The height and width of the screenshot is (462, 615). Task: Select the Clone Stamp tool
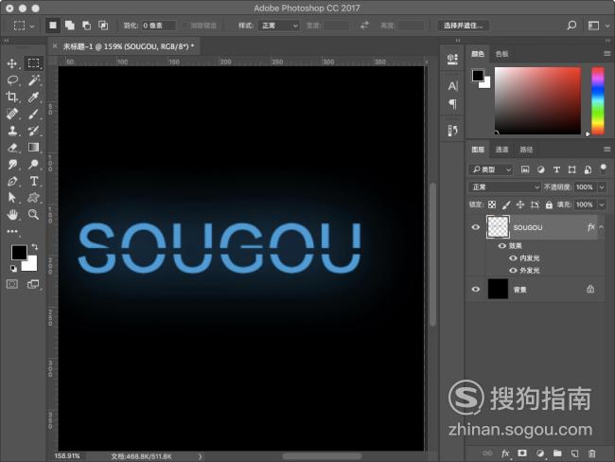[12, 131]
